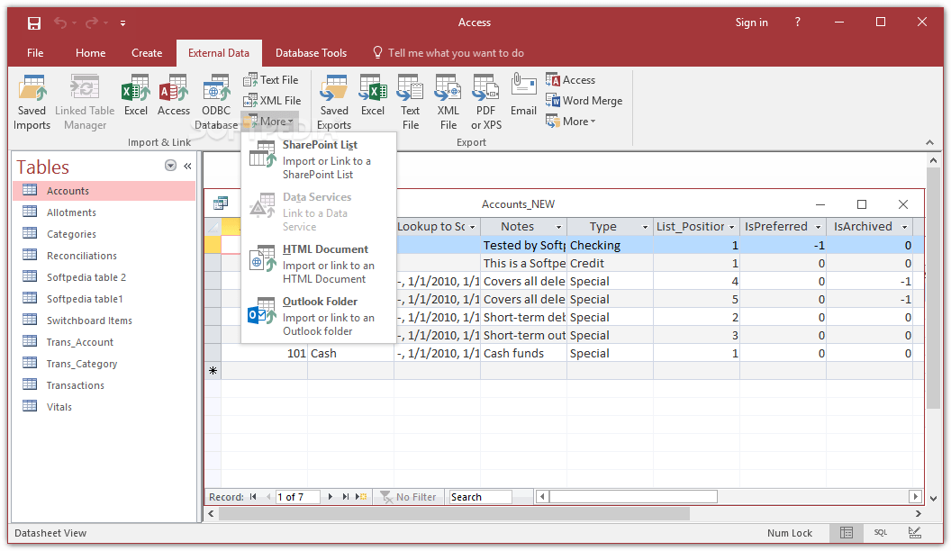Import an XML File
The image size is (951, 551).
[272, 101]
